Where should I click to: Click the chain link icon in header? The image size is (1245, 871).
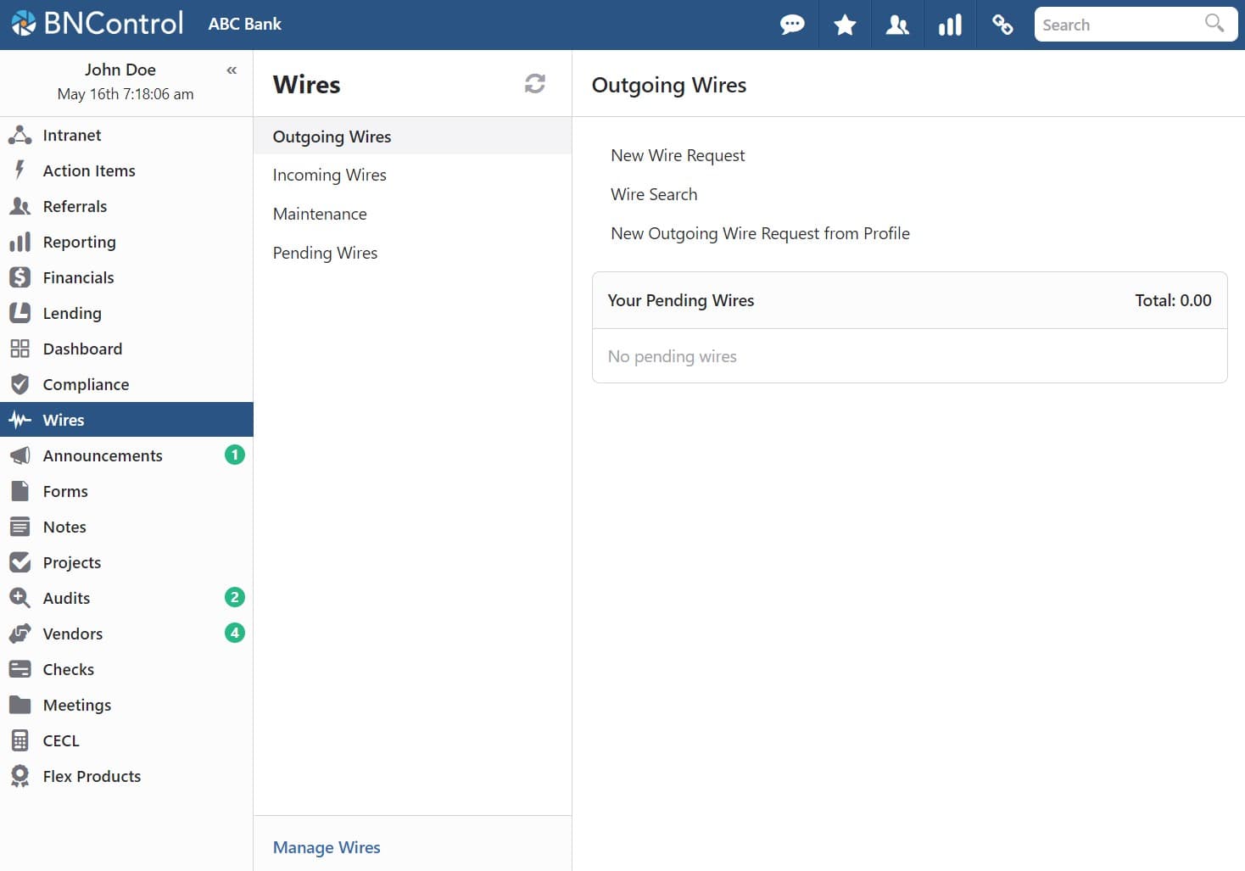click(1002, 25)
